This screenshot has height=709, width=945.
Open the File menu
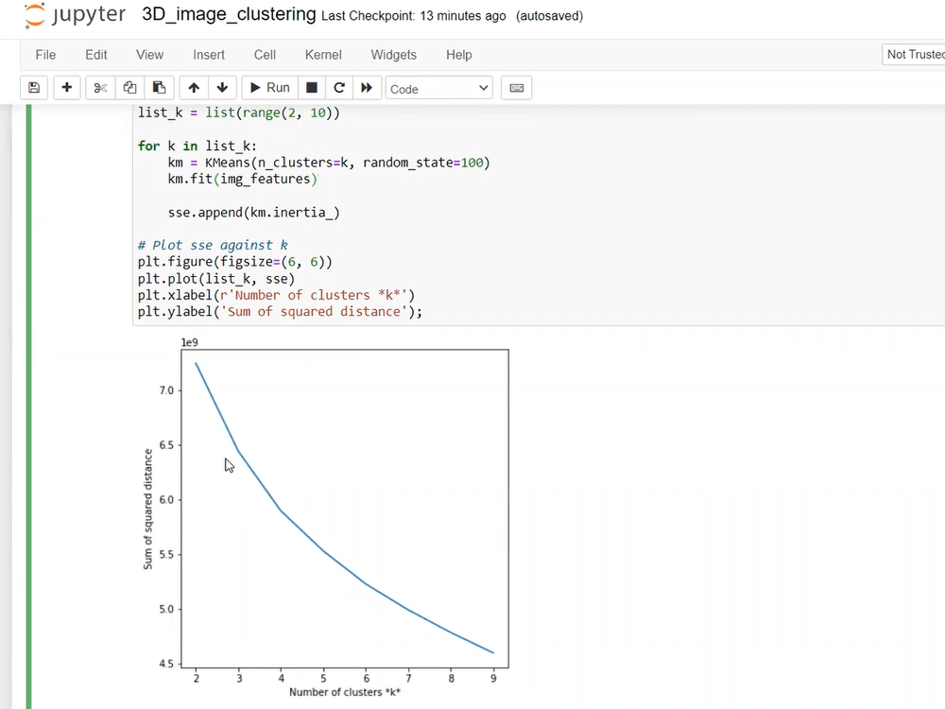click(x=45, y=55)
